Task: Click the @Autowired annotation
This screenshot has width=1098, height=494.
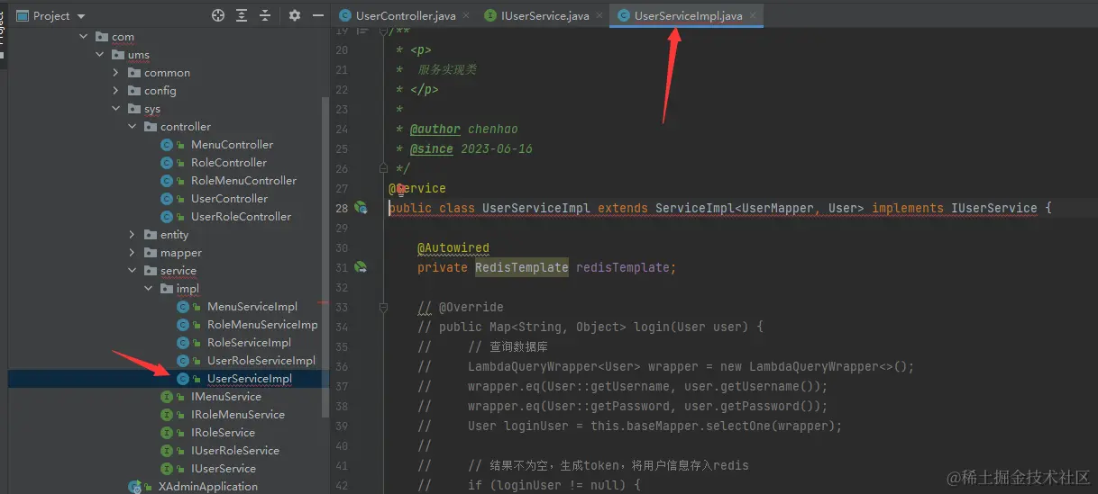Action: (453, 247)
